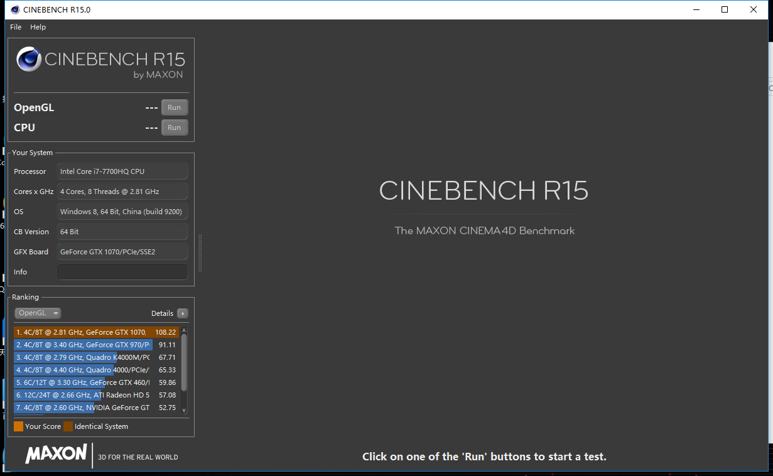
Task: Click the Cinebench title bar app icon
Action: [x=14, y=9]
